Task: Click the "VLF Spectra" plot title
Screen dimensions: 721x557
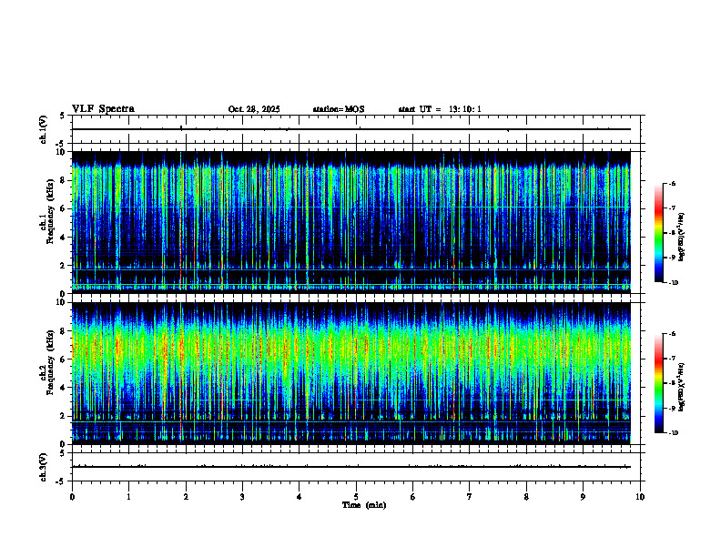Action: (103, 109)
